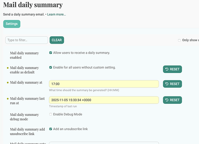Click the 'Mail daily summary debug mode' label
This screenshot has width=199, height=144.
[x=24, y=117]
